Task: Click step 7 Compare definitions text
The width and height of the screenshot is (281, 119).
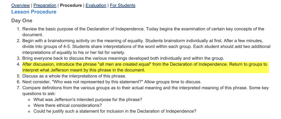Action: click(145, 91)
